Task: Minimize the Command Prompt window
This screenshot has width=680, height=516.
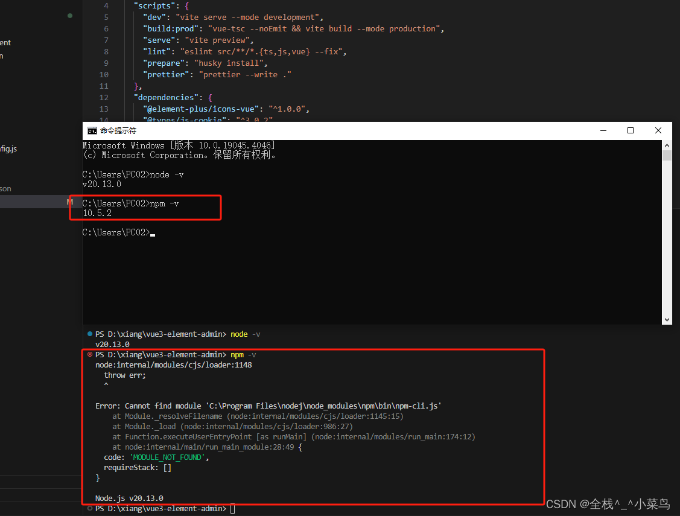Action: pos(603,130)
